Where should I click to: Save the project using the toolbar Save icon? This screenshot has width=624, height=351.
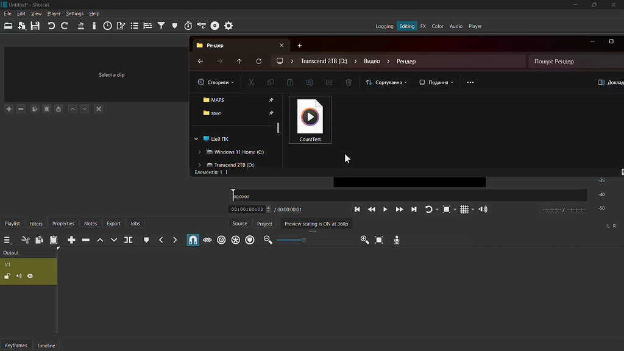point(35,26)
